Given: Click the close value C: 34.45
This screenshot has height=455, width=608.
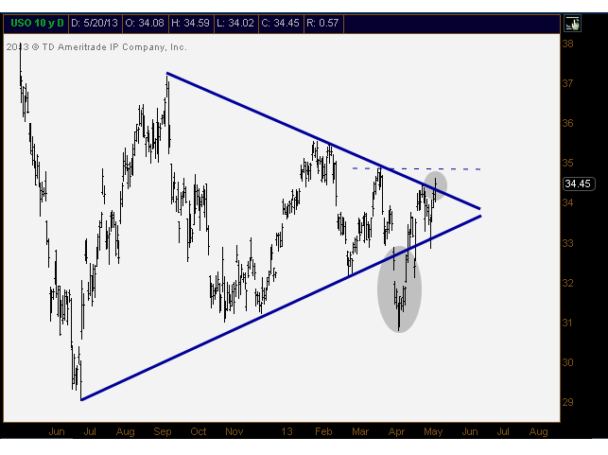Looking at the screenshot, I should (280, 24).
